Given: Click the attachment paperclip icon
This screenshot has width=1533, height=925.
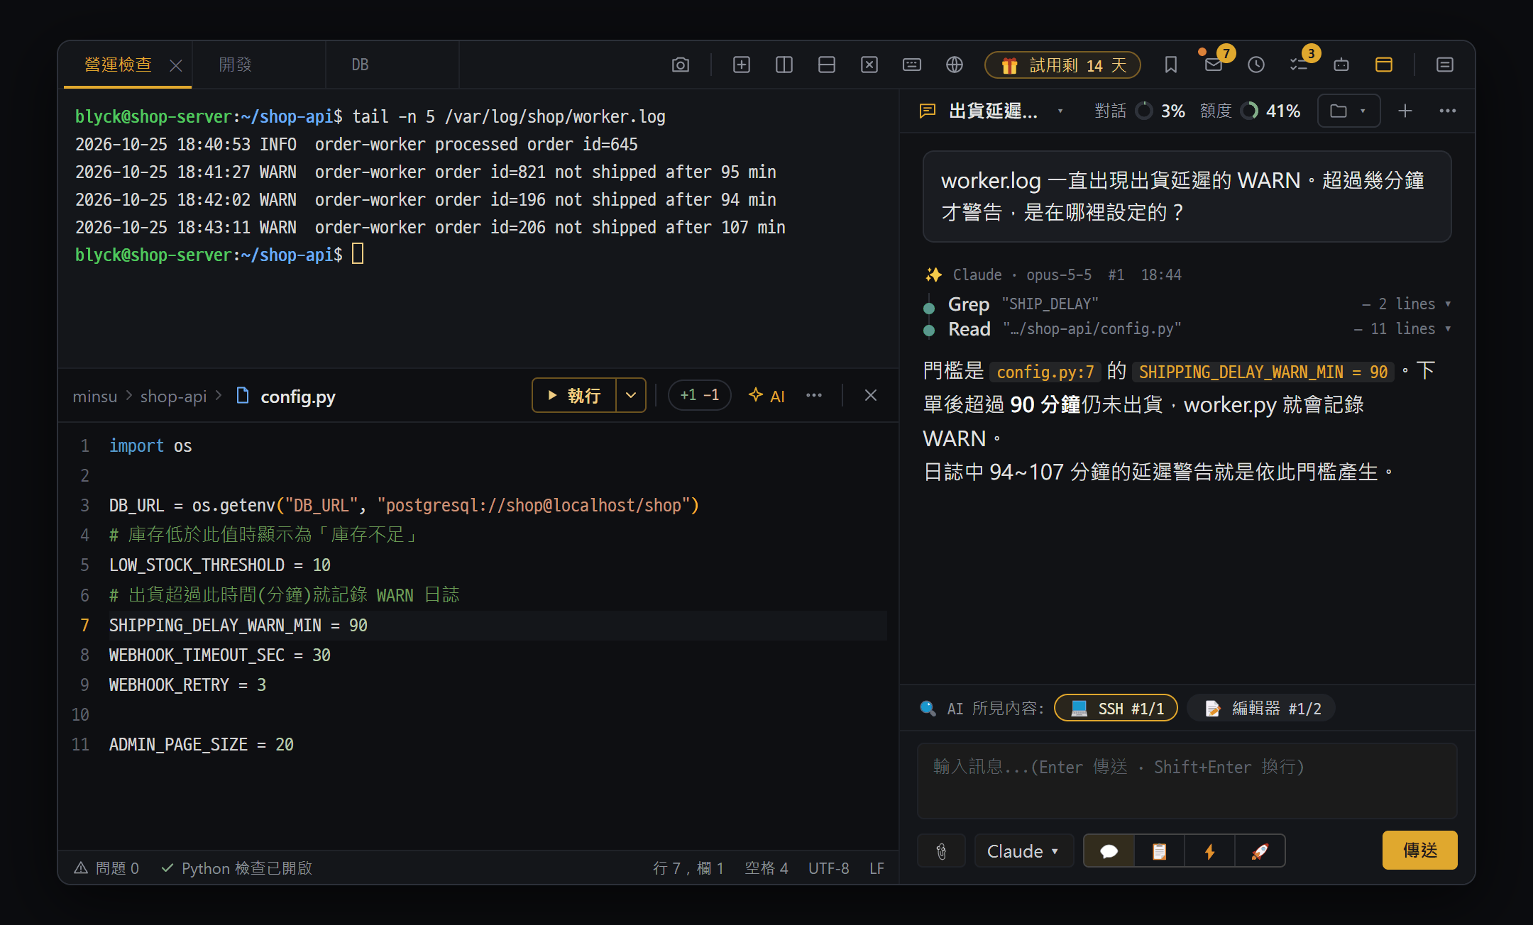Looking at the screenshot, I should (941, 851).
